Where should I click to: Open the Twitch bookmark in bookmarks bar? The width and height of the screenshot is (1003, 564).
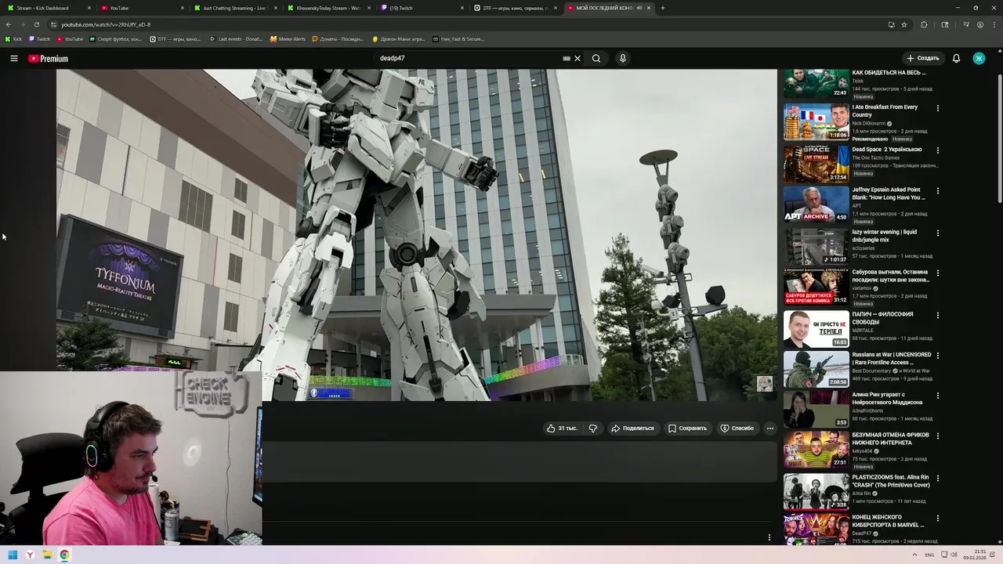pos(39,38)
